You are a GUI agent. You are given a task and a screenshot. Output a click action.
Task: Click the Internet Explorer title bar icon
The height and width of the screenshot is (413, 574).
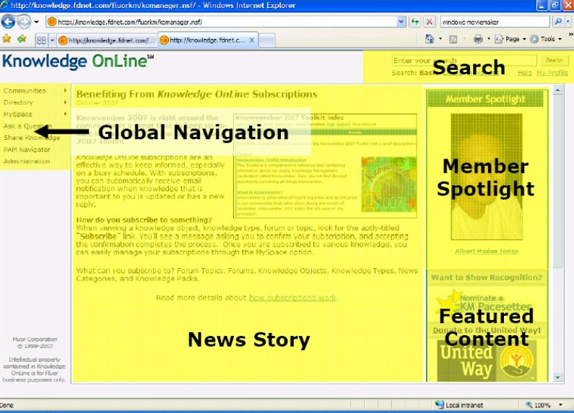click(5, 5)
